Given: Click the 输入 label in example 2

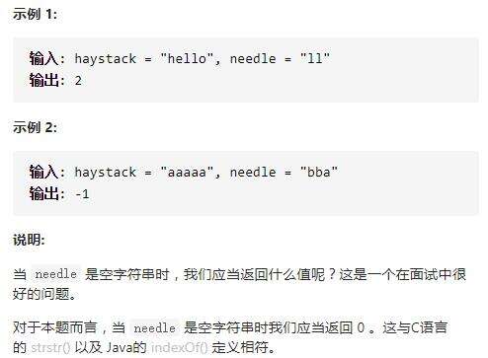Looking at the screenshot, I should pyautogui.click(x=43, y=172).
